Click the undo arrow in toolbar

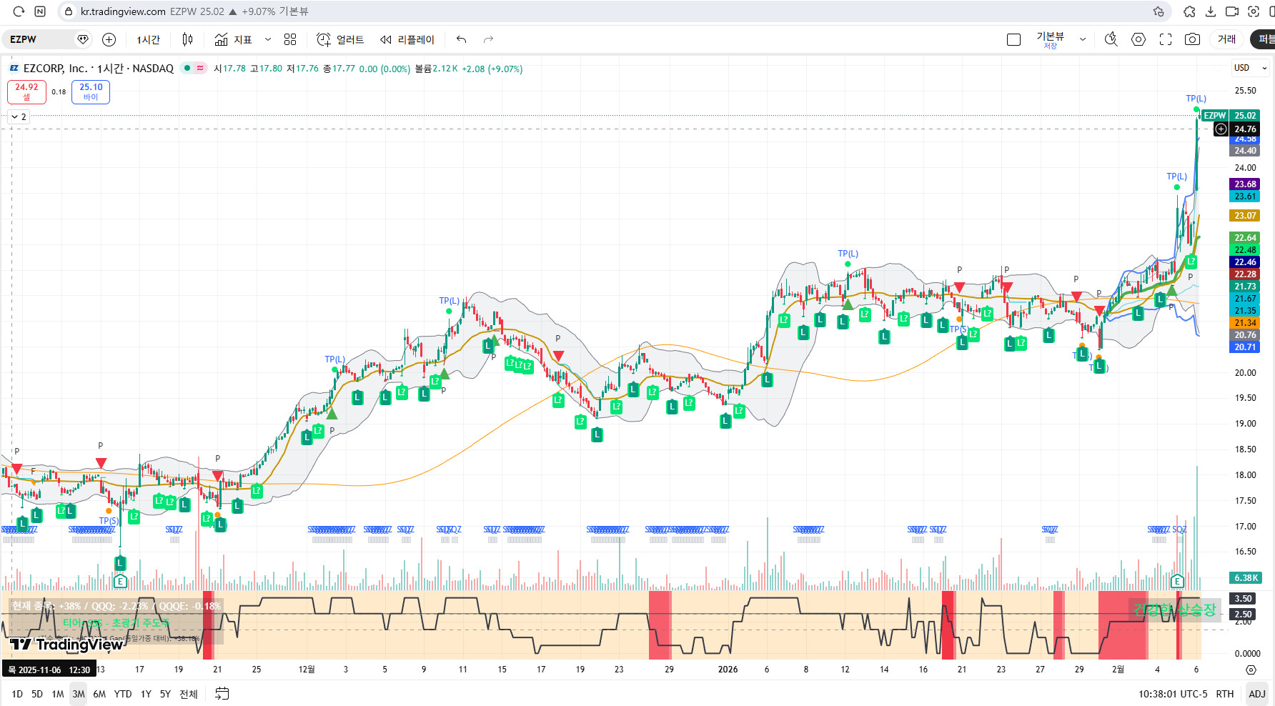click(x=461, y=39)
